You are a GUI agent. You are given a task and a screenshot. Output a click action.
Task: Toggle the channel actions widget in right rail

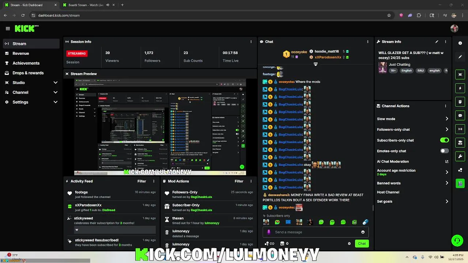pyautogui.click(x=460, y=142)
